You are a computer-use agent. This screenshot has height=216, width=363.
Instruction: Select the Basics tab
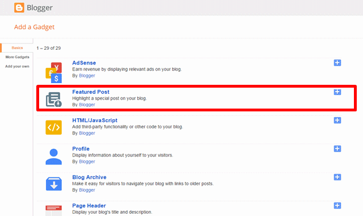click(x=17, y=47)
